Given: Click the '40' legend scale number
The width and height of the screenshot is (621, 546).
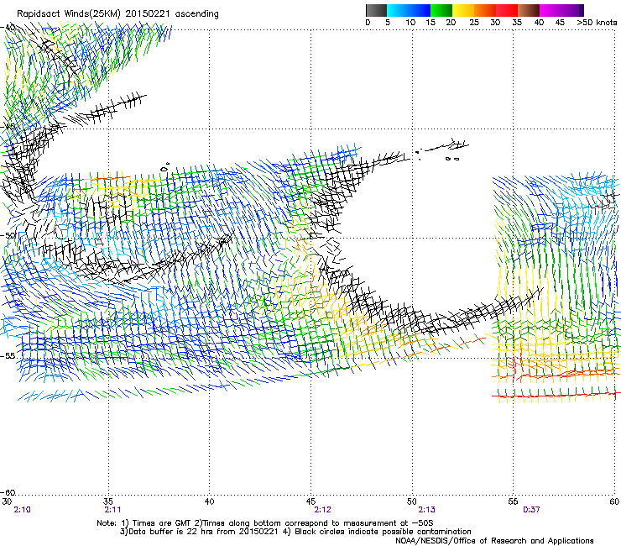Looking at the screenshot, I should click(x=539, y=23).
